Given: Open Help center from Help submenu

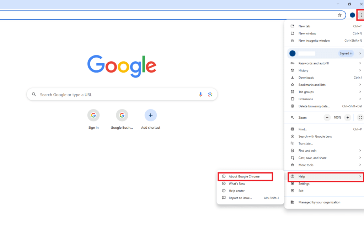Looking at the screenshot, I should click(250, 191).
